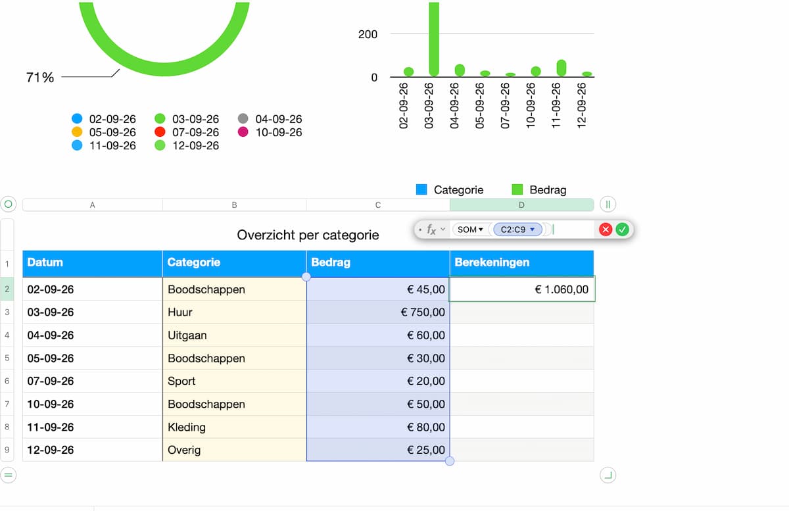Select the Kleding category cell
The image size is (789, 511).
235,427
